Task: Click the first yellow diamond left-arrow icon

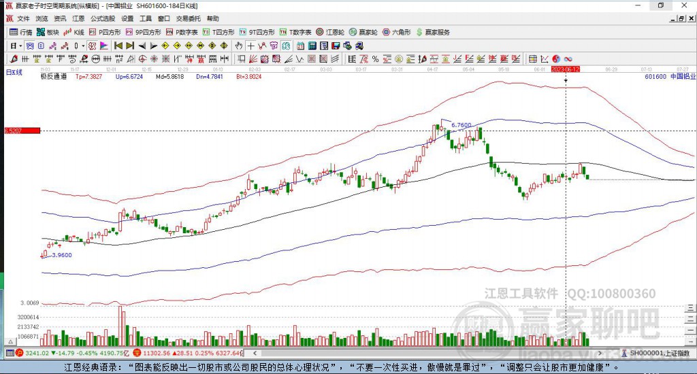Action: point(165,46)
